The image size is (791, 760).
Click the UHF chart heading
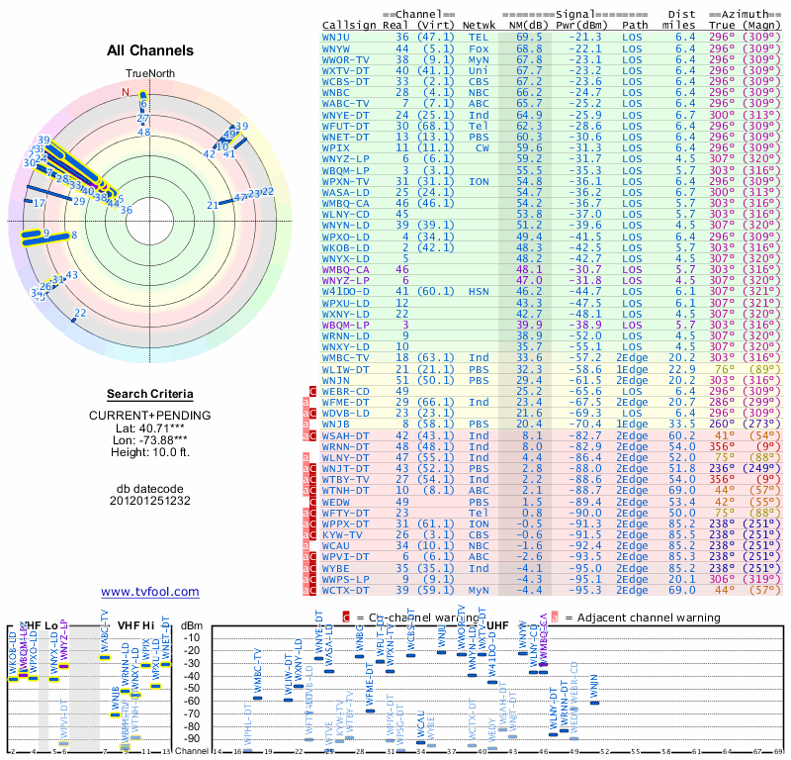498,625
